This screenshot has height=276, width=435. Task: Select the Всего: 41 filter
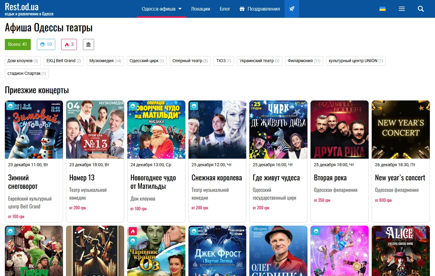coord(17,44)
